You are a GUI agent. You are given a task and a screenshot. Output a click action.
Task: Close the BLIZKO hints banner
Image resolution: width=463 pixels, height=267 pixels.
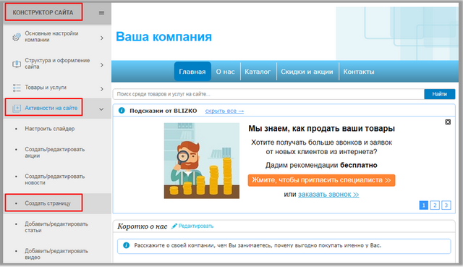tap(448, 122)
